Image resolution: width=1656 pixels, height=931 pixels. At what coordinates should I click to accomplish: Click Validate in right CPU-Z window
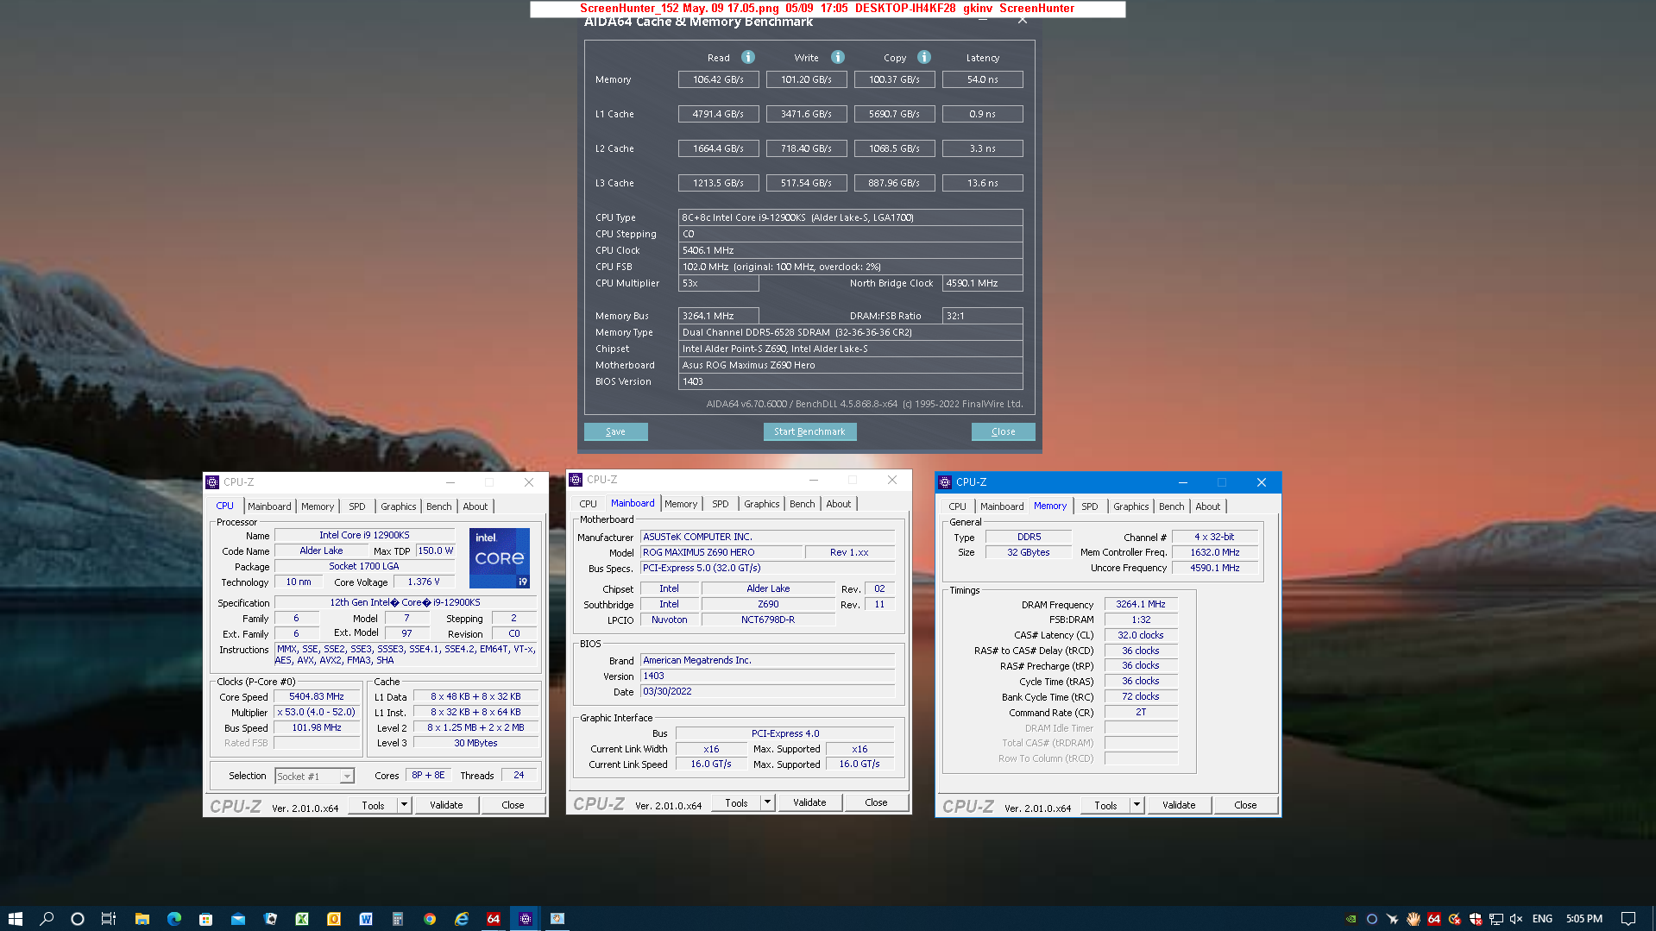(x=1179, y=804)
